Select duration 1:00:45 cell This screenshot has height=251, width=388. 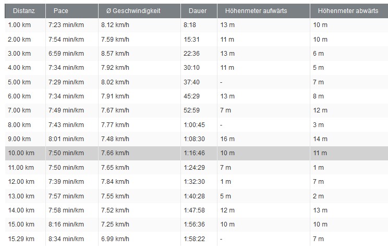click(195, 125)
